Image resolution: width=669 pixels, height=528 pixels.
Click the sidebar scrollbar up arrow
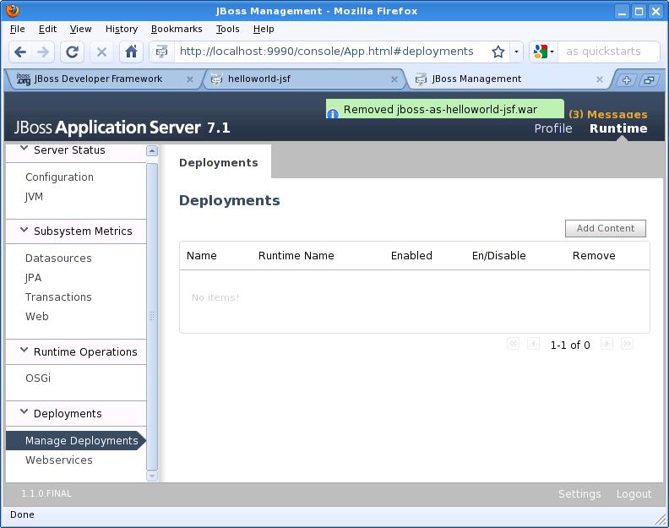pos(152,151)
